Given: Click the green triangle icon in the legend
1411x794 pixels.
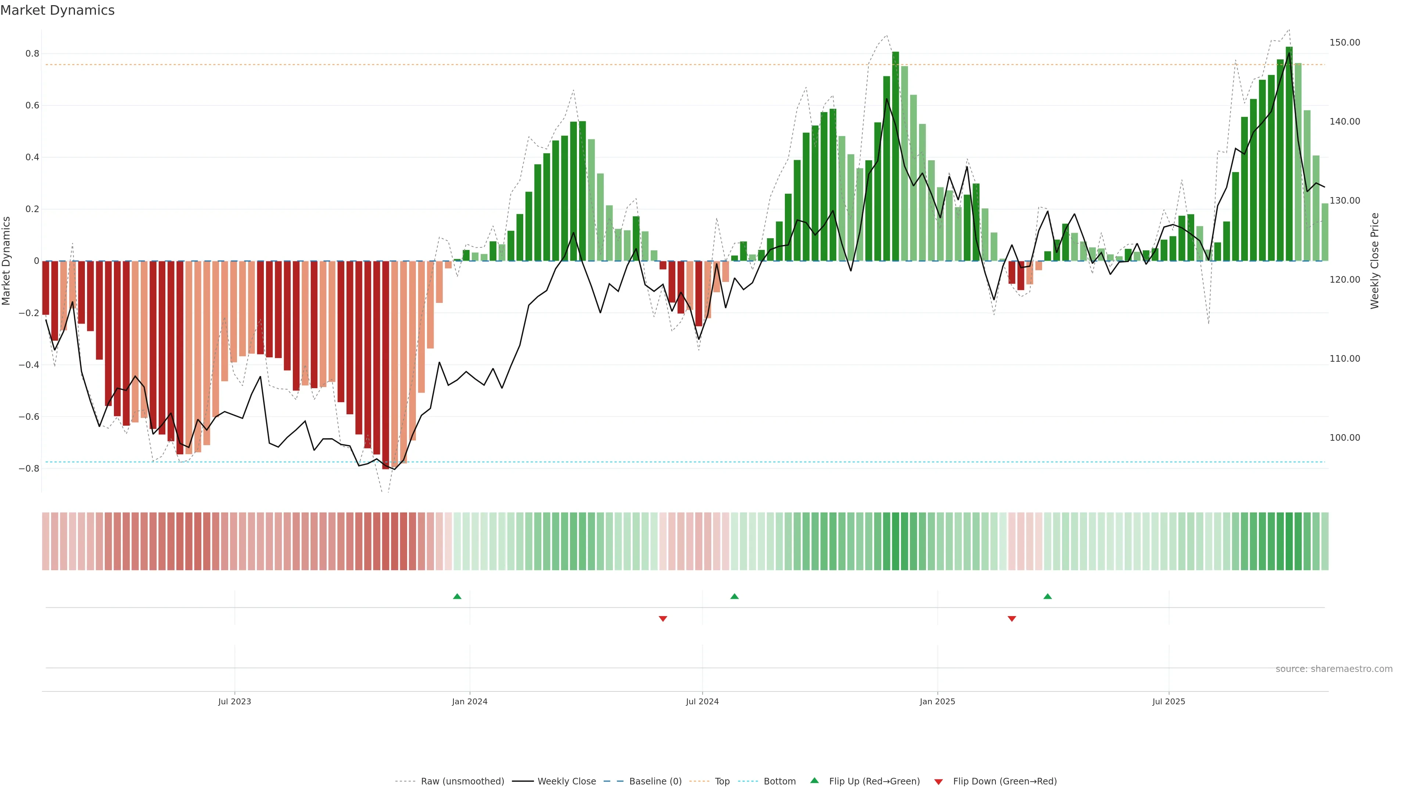Looking at the screenshot, I should 815,780.
